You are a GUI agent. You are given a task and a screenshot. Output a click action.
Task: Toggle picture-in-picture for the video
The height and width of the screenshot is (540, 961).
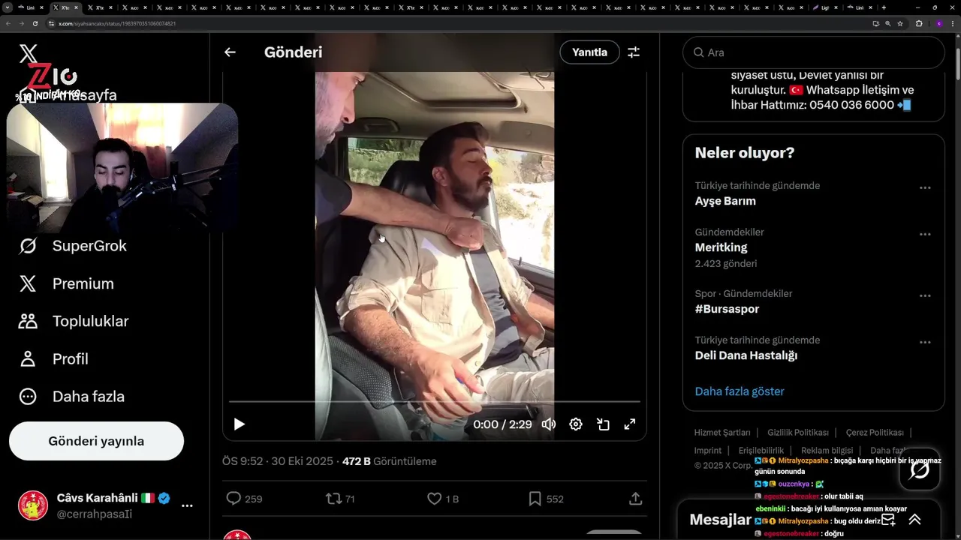click(603, 424)
